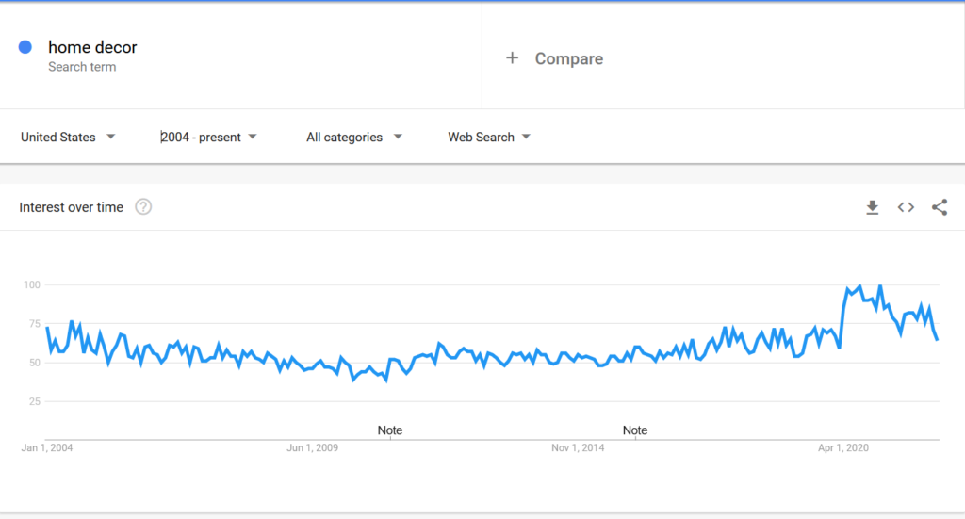The height and width of the screenshot is (519, 965).
Task: Click the first Note marker on timeline
Action: (x=390, y=430)
